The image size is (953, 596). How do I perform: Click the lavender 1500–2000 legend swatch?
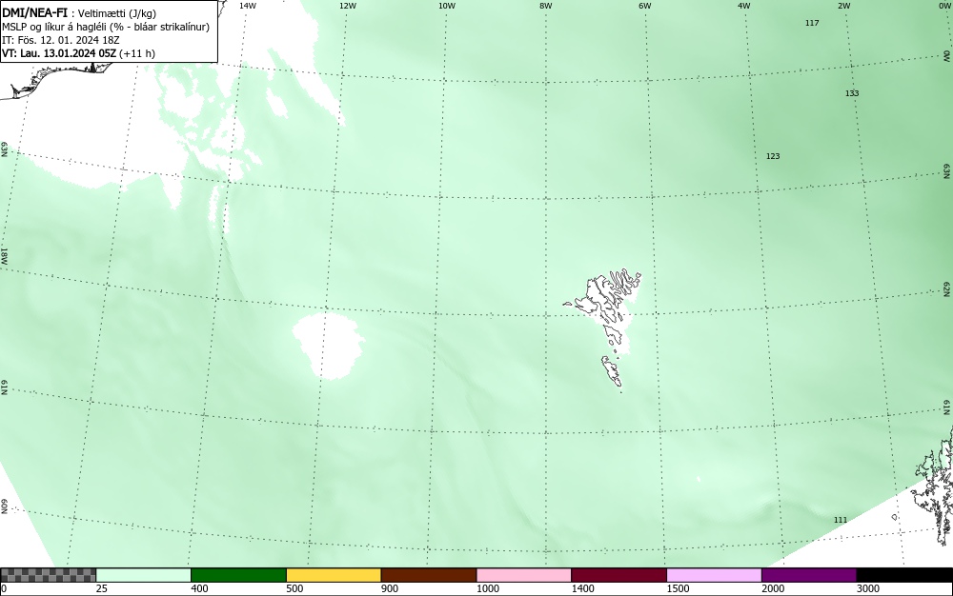714,575
